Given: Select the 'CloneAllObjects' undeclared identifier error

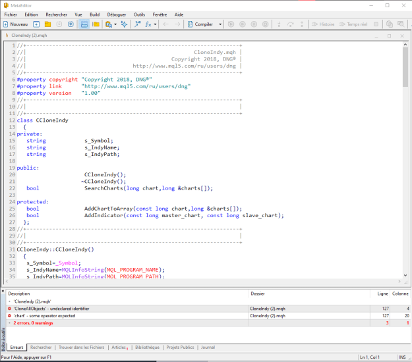Looking at the screenshot, I should pos(208,309).
